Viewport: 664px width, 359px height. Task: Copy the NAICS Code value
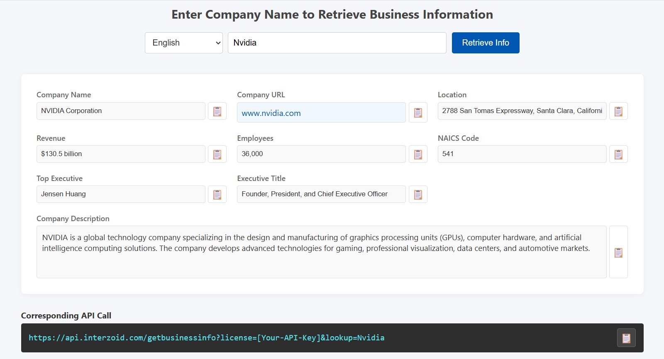pos(618,154)
